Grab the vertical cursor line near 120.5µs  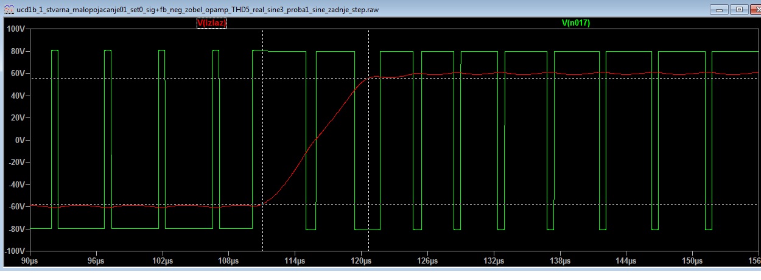368,140
